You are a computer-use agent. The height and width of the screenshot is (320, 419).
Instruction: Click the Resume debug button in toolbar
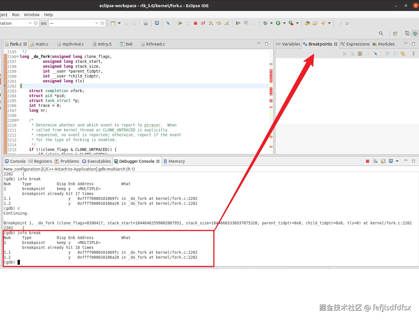(180, 23)
